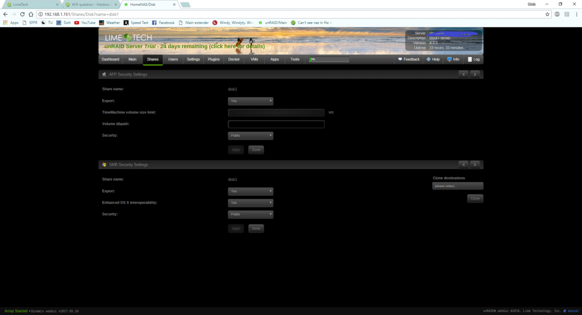Image resolution: width=582 pixels, height=315 pixels.
Task: Focus the Volume dbpath input field
Action: (276, 124)
